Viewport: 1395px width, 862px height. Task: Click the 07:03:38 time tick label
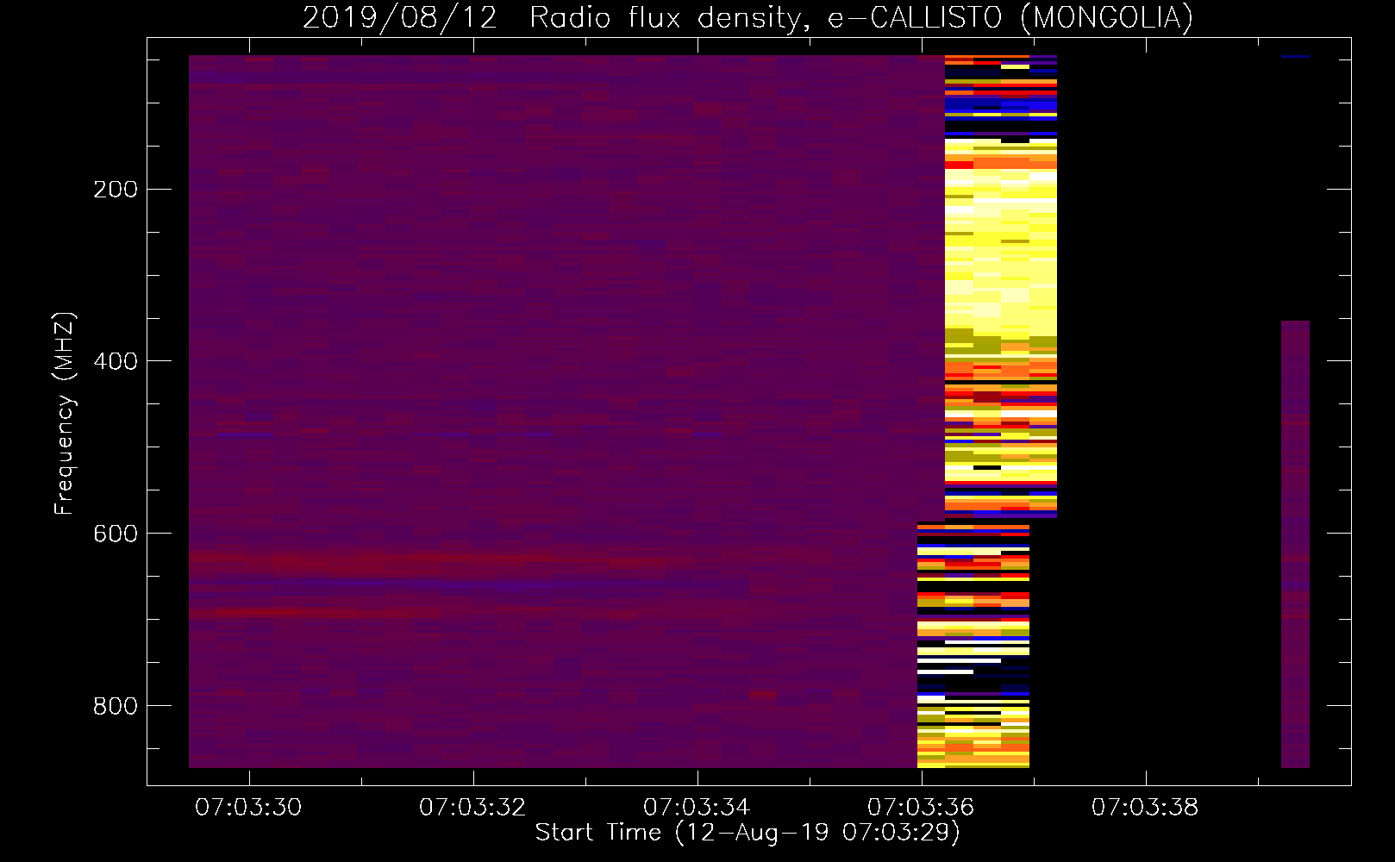point(1145,807)
